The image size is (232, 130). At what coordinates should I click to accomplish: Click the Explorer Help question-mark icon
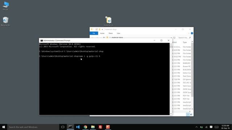tap(192, 33)
